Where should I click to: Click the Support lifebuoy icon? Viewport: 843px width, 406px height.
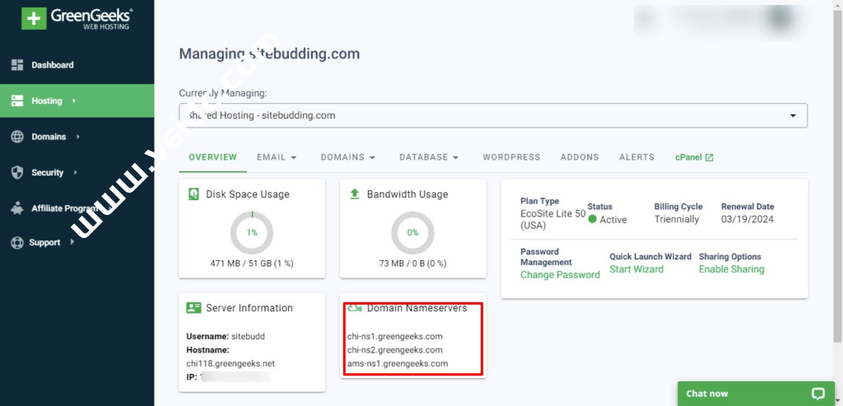[x=17, y=243]
